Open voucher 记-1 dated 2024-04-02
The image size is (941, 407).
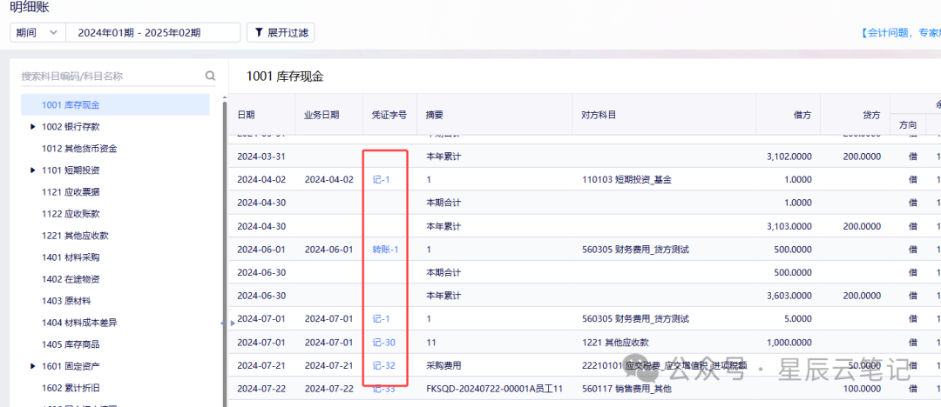[381, 179]
